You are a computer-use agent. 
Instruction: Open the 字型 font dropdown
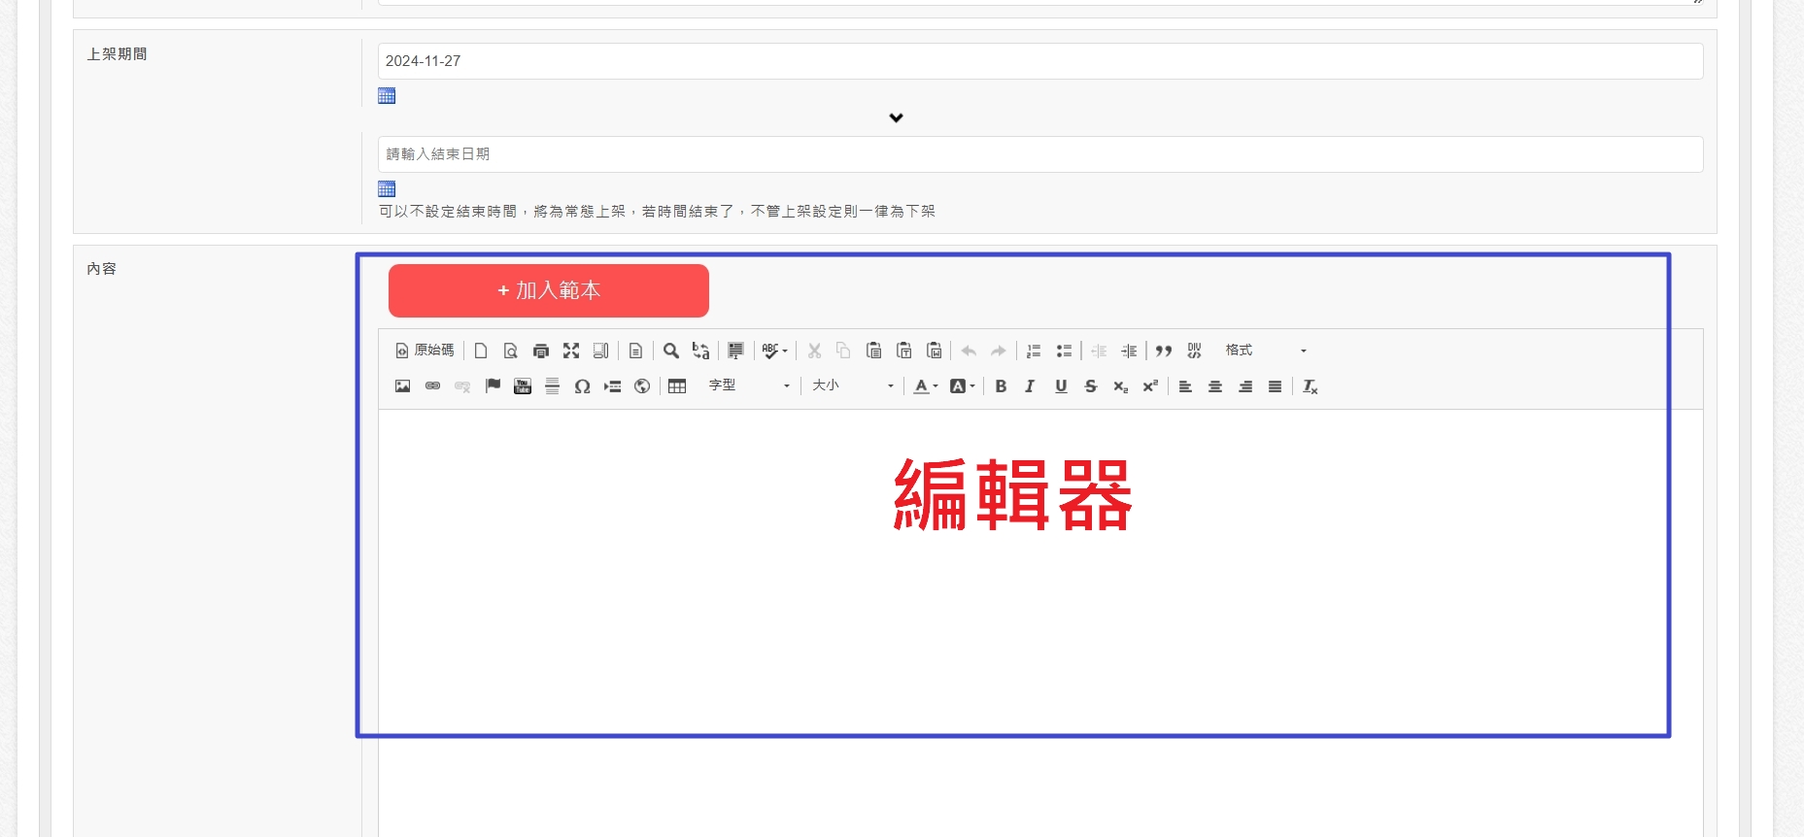coord(749,386)
